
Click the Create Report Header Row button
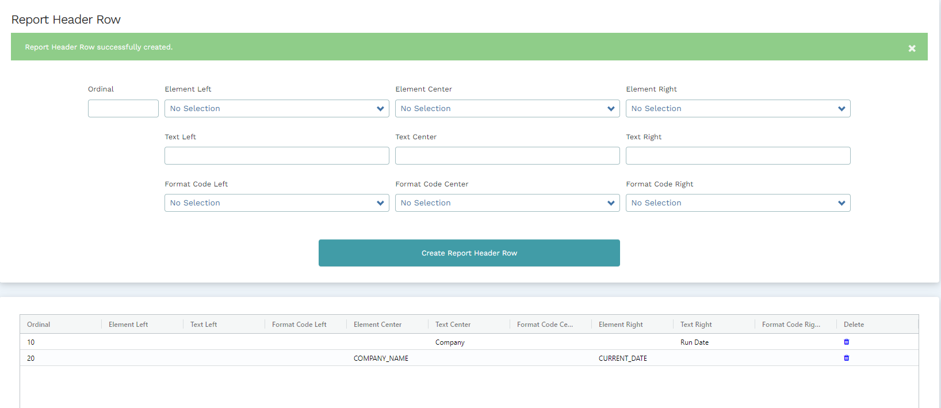(x=469, y=253)
